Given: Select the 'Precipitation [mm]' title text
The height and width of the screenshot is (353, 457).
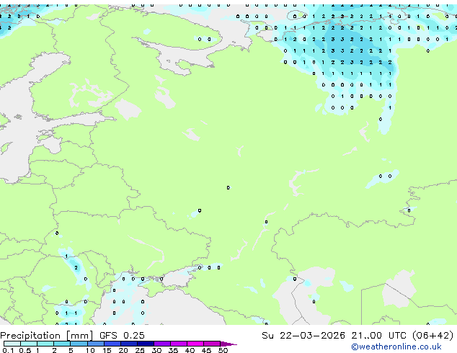Looking at the screenshot, I should click(47, 336).
